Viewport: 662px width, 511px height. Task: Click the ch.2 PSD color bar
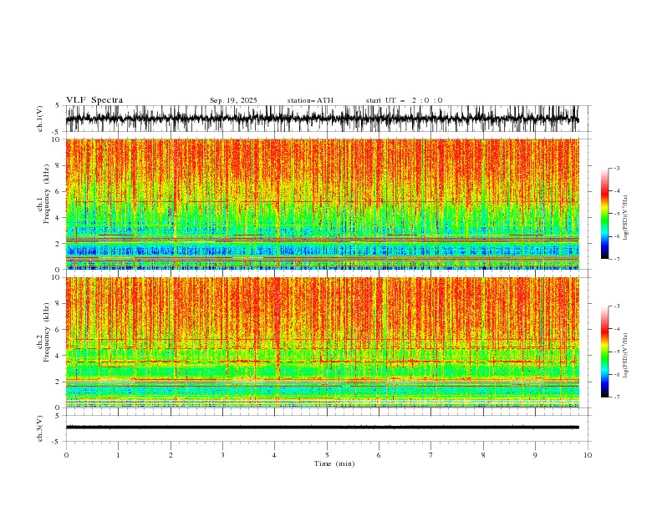click(605, 352)
